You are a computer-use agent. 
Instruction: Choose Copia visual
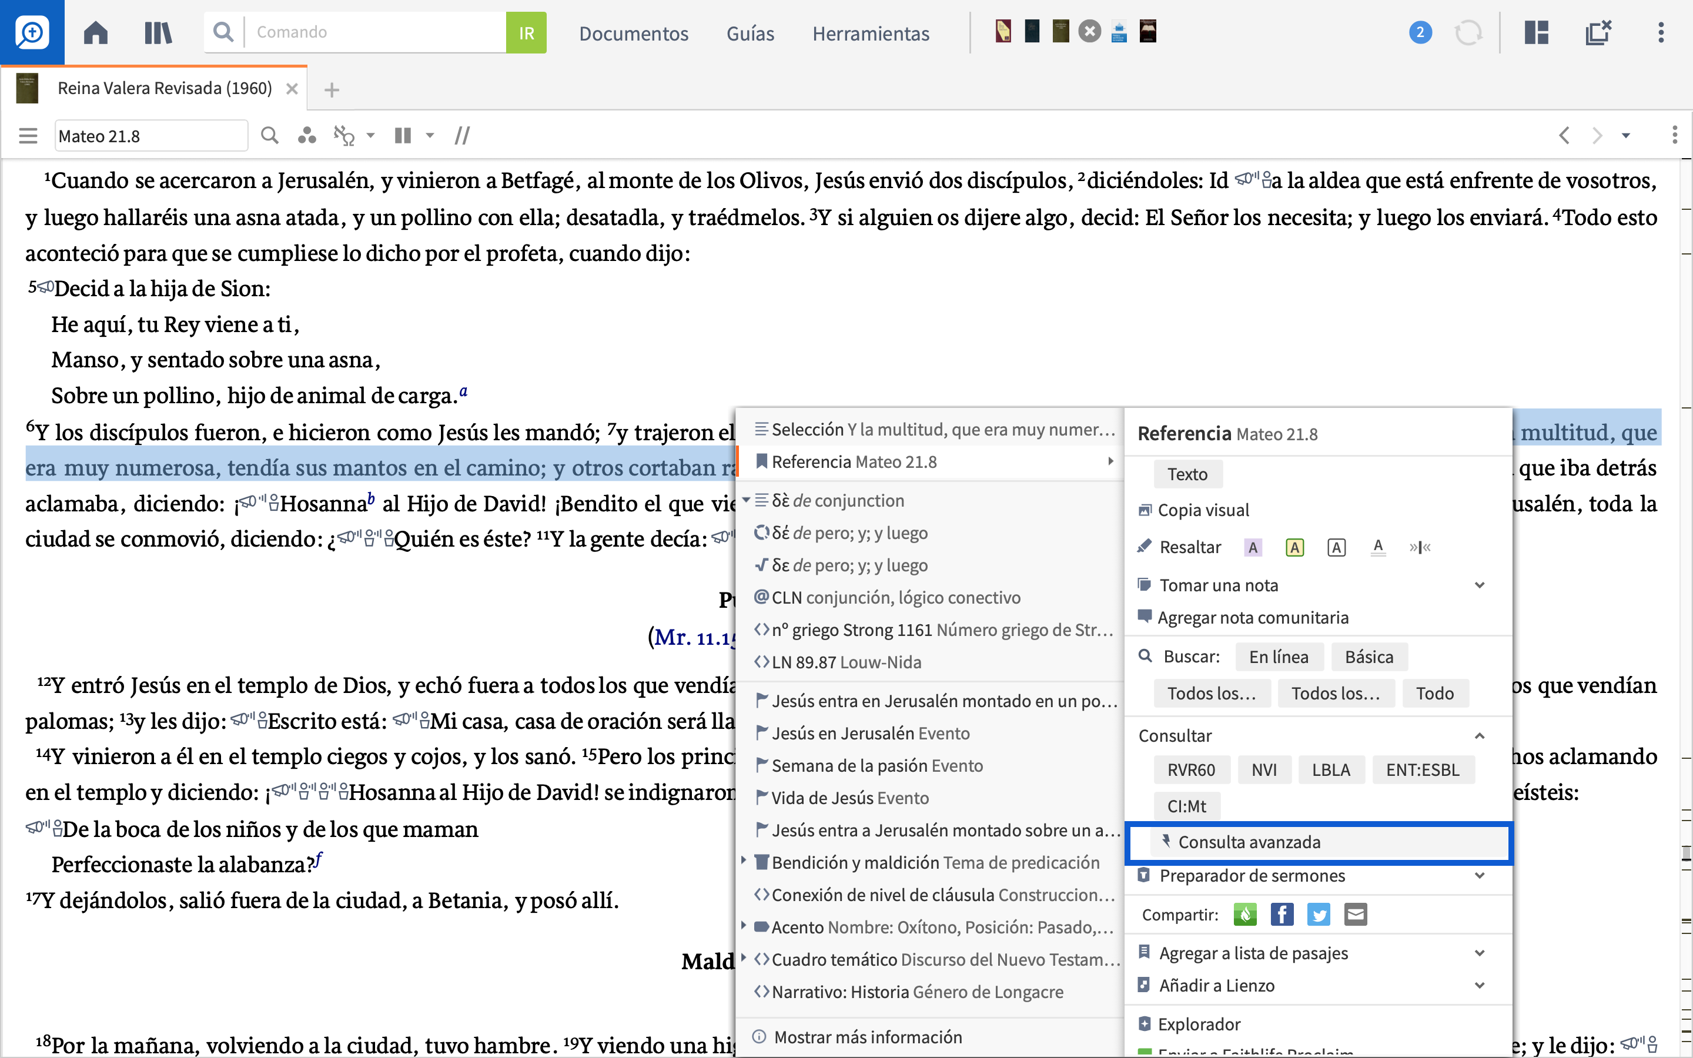pyautogui.click(x=1203, y=510)
